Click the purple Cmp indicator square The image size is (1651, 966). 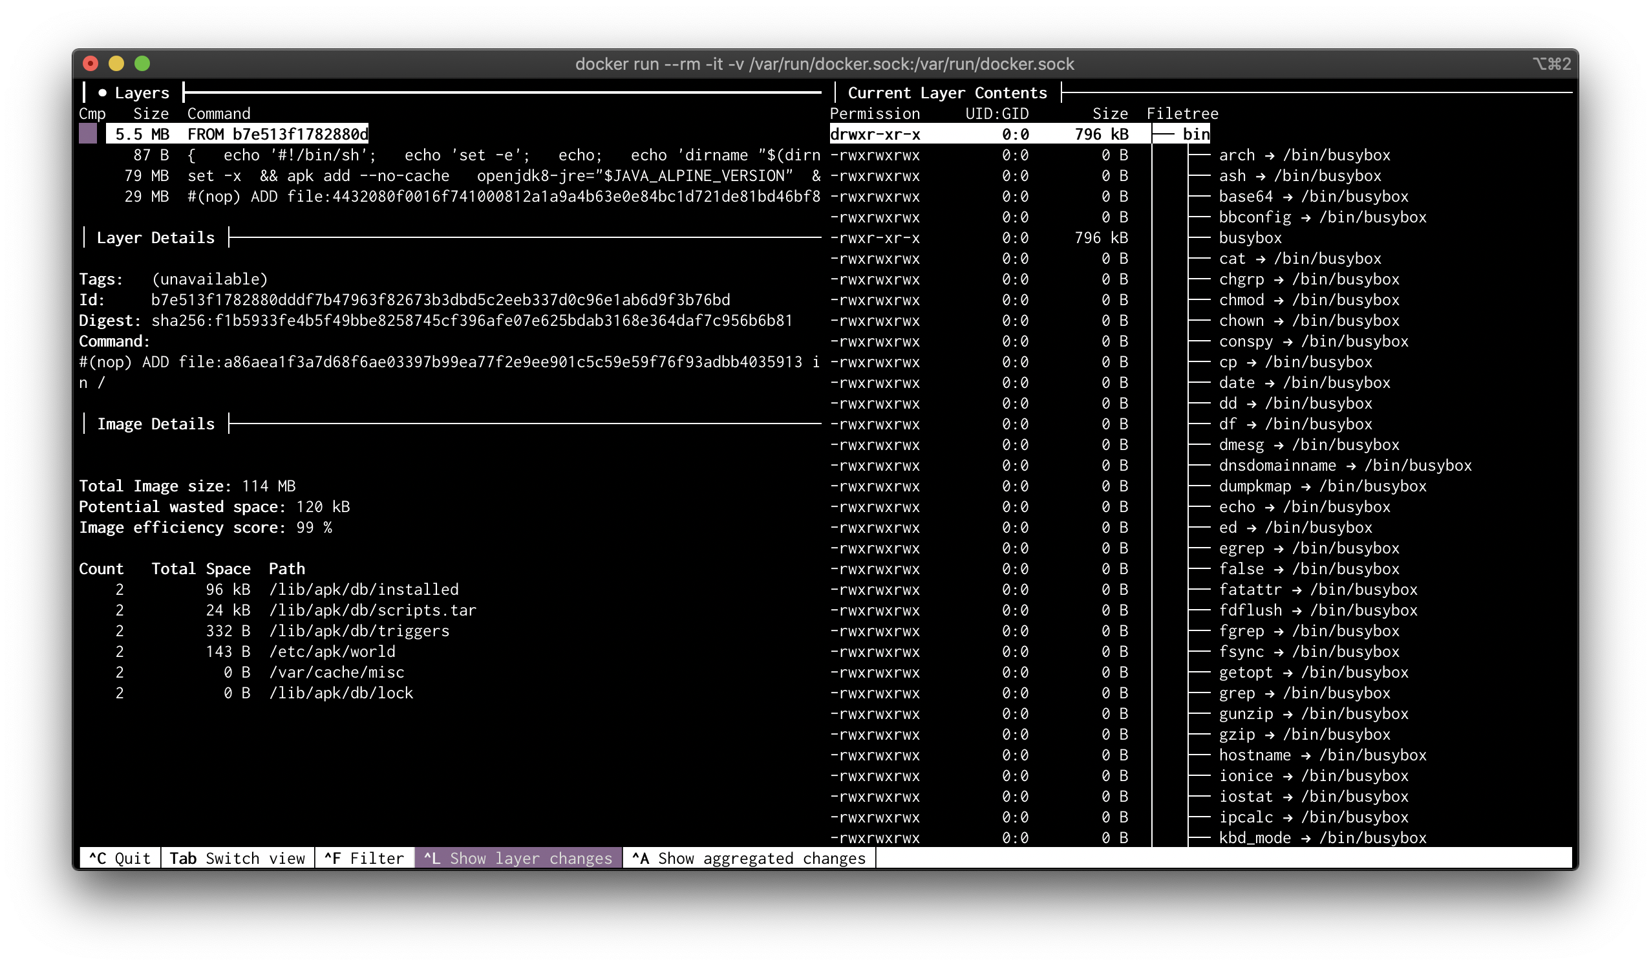click(88, 134)
